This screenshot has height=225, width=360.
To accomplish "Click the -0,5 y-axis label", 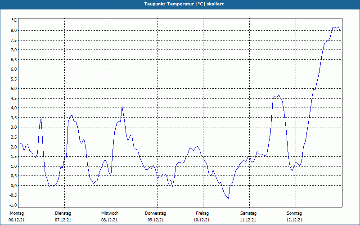I will click(13, 195).
